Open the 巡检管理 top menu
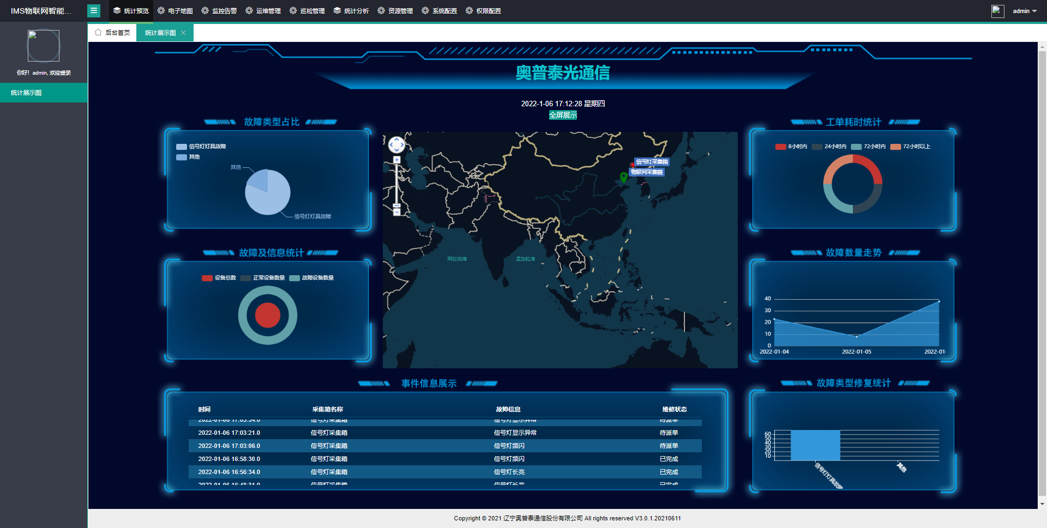 [x=307, y=11]
